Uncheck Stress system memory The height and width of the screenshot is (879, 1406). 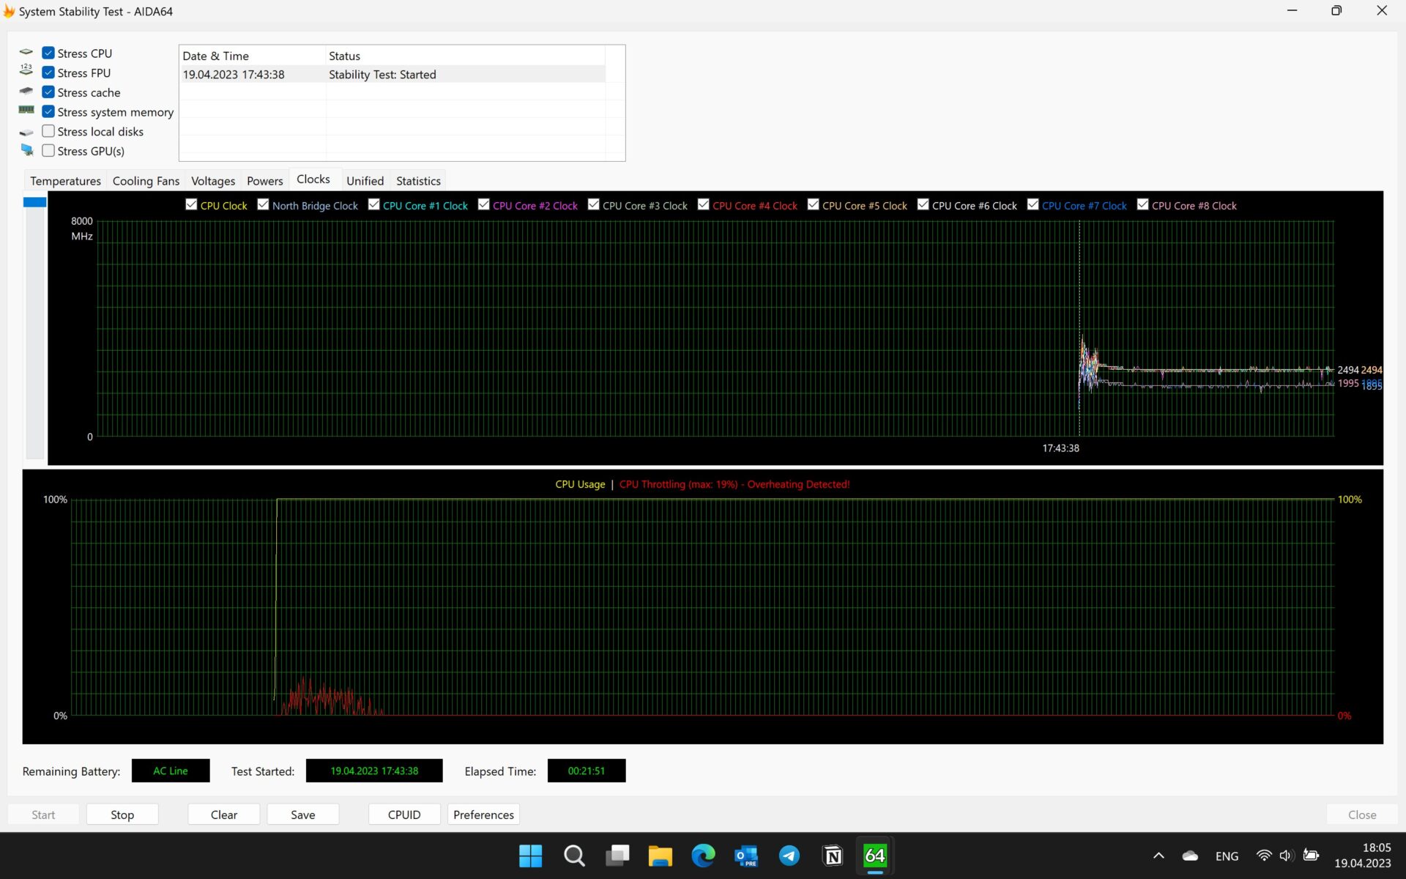pyautogui.click(x=48, y=111)
